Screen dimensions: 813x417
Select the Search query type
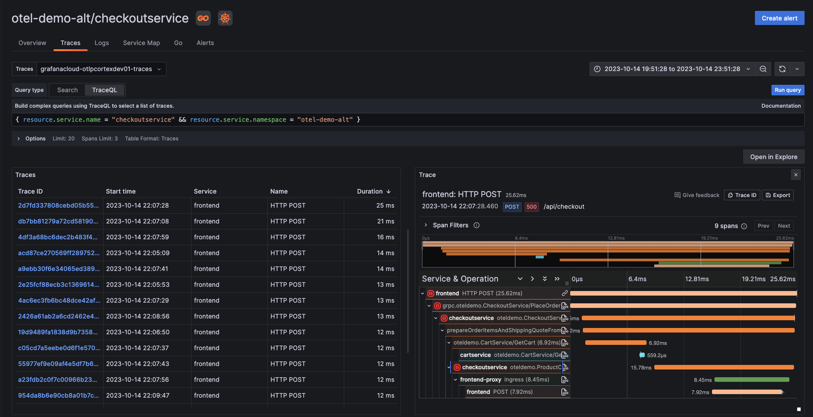67,90
